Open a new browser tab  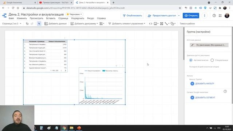point(113,3)
